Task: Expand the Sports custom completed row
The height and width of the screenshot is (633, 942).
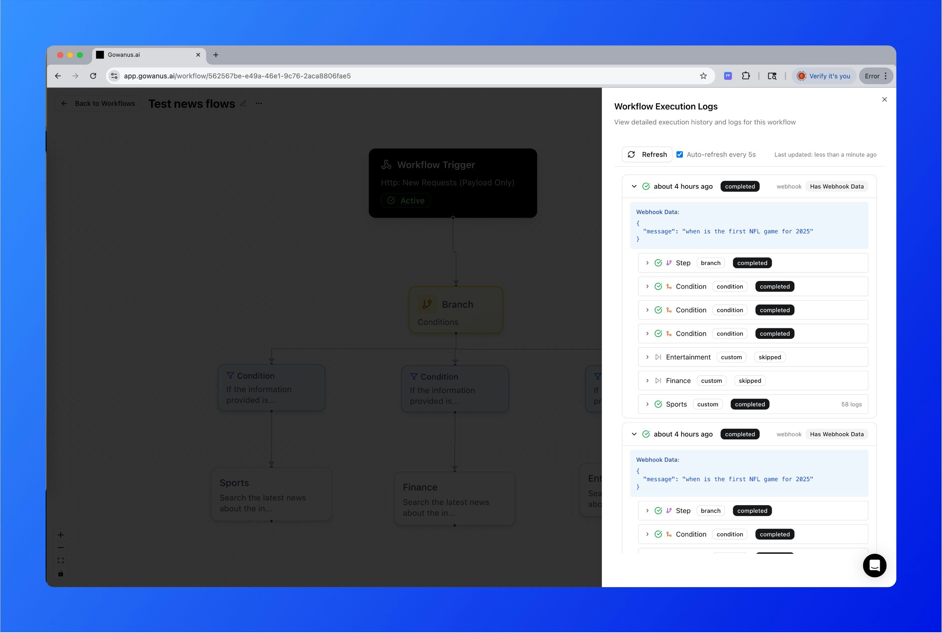Action: (647, 405)
